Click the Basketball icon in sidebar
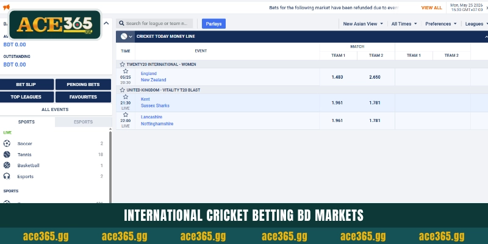Viewport: 488px width, 244px height. pos(7,165)
